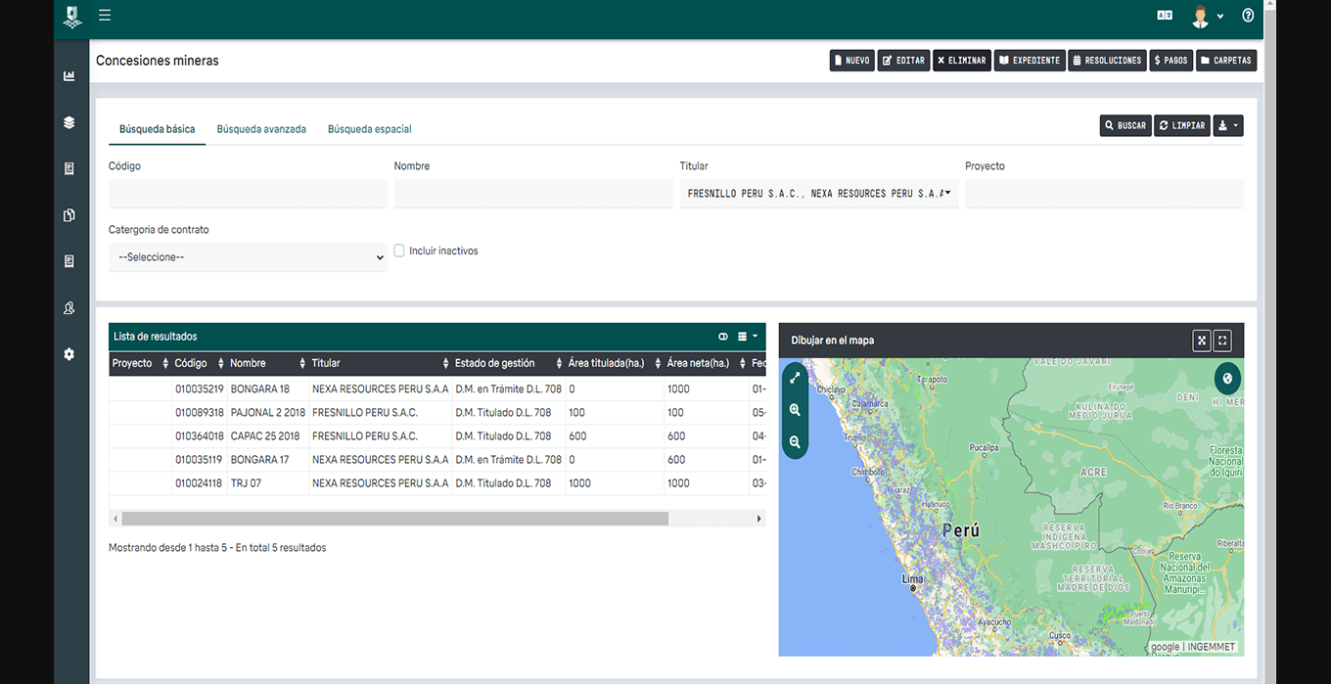1331x684 pixels.
Task: Select the row PAJONAL 2 2018
Action: [436, 413]
